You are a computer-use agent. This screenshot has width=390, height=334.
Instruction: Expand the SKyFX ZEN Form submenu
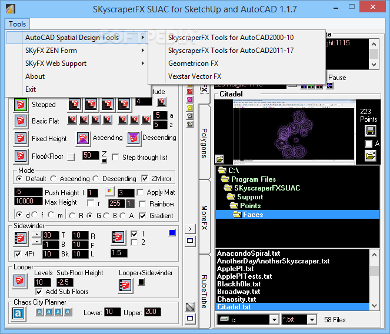point(77,51)
